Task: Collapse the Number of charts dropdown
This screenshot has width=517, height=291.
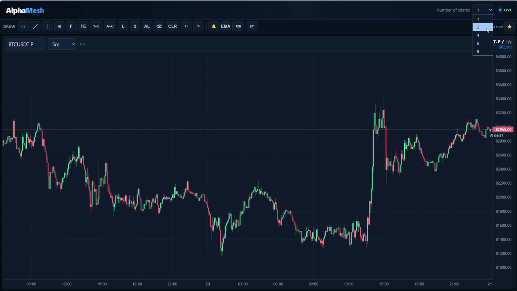Action: click(x=483, y=10)
